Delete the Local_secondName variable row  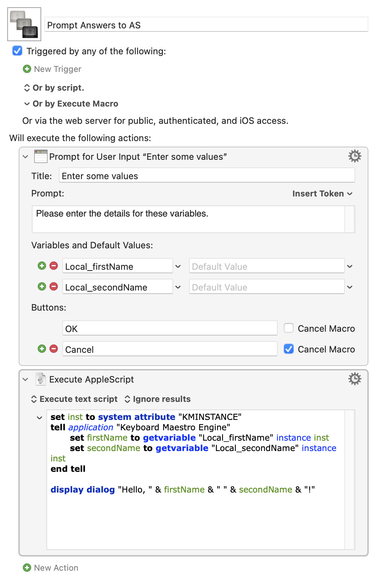pos(54,286)
